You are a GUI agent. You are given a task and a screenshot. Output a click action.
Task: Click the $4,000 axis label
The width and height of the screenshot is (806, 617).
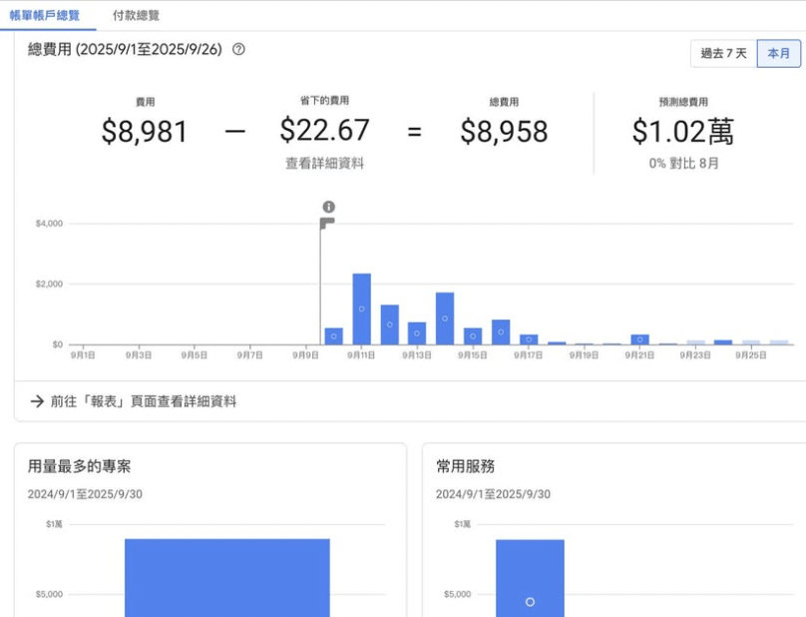49,224
